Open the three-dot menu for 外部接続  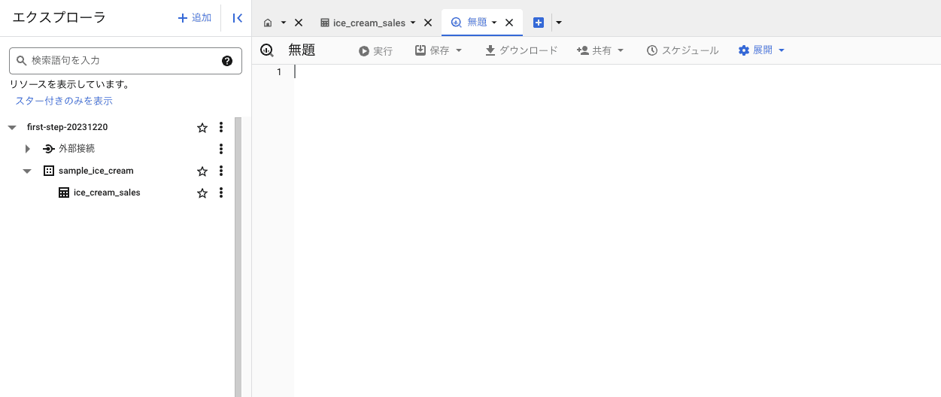point(221,149)
